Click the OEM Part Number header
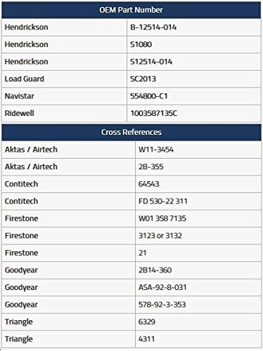Viewport: 263px width, 351px height. tap(131, 10)
